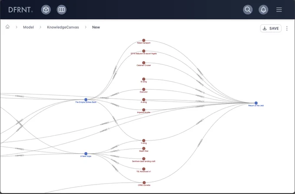Navigate to Model breadcrumb
Viewport: 295px width, 194px height.
28,27
